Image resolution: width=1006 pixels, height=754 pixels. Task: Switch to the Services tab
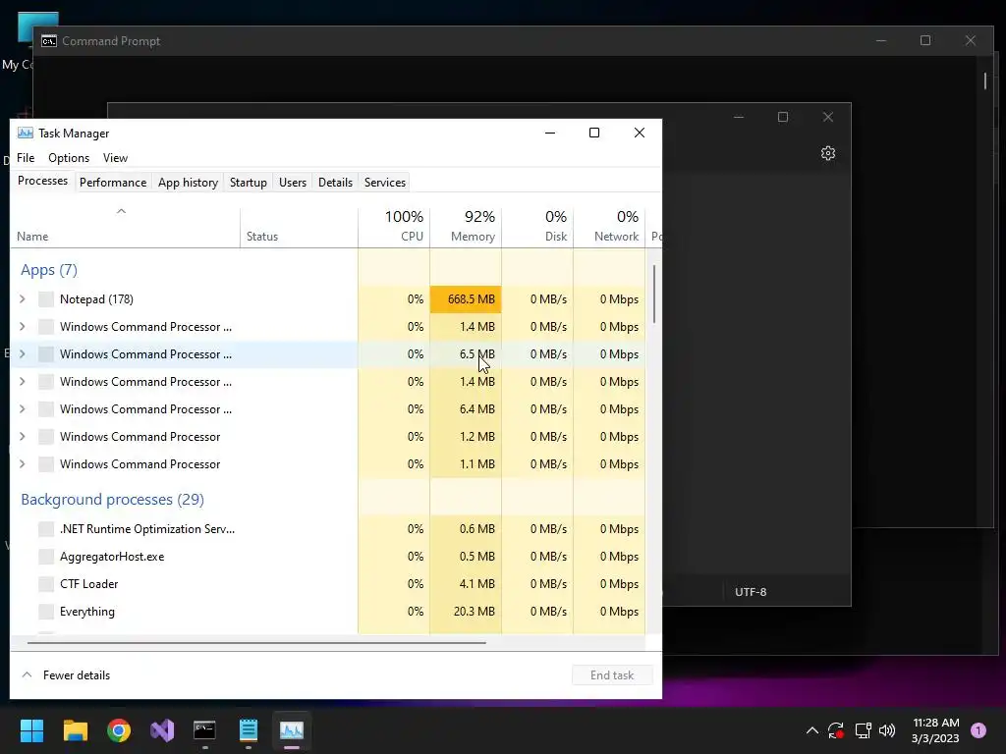click(x=385, y=183)
